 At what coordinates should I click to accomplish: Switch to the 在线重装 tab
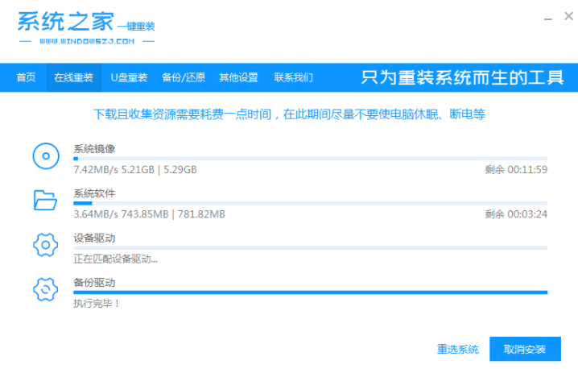[x=73, y=78]
